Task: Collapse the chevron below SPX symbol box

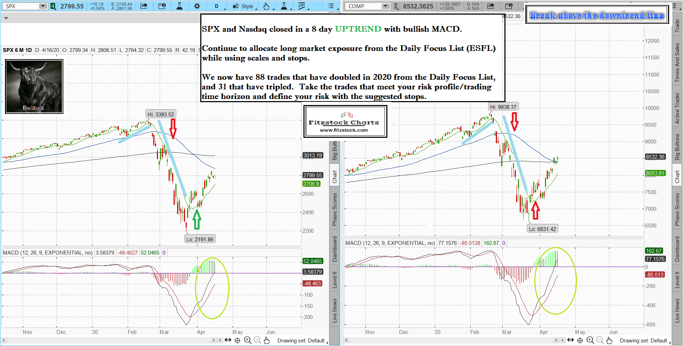Action: [6, 17]
